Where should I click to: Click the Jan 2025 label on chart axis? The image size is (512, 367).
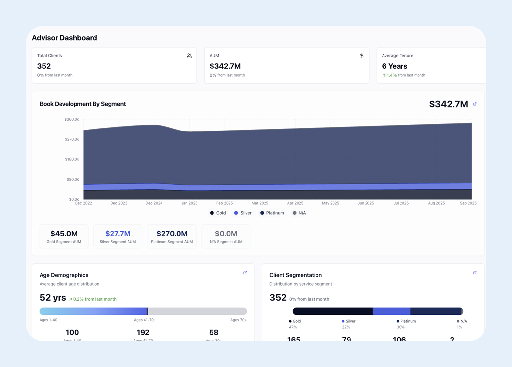pos(189,203)
